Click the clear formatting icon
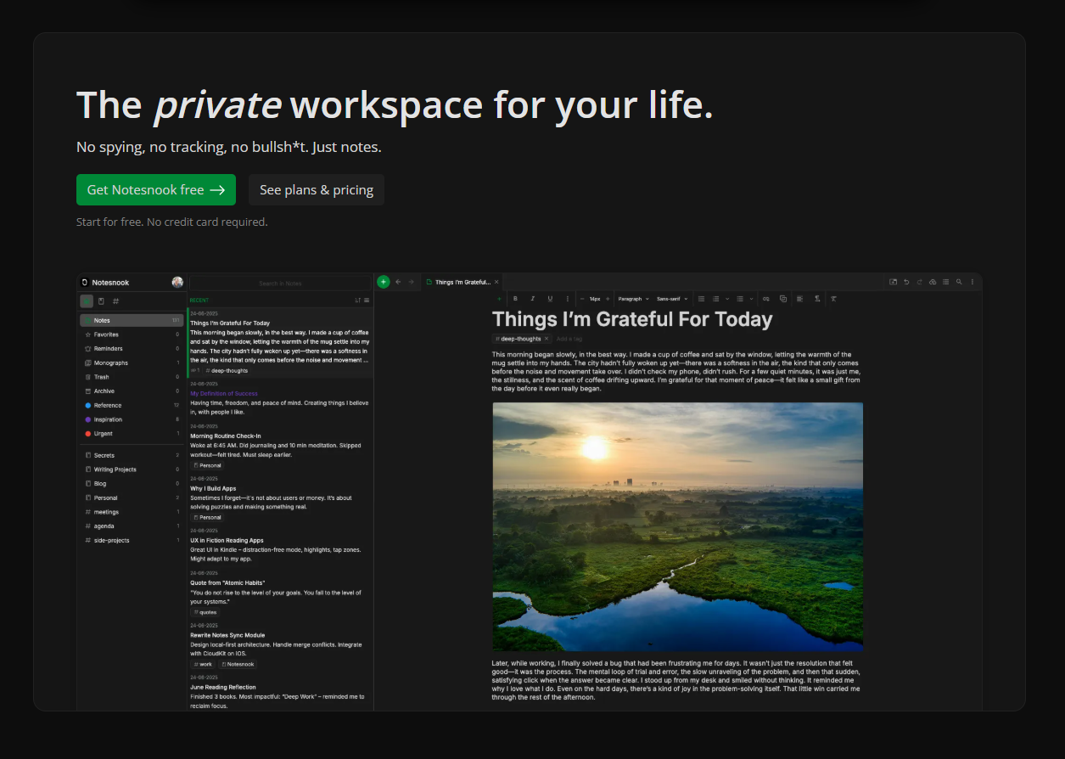Viewport: 1065px width, 759px height. tap(834, 299)
